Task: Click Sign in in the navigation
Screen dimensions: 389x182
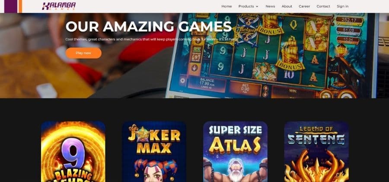Action: (x=342, y=6)
